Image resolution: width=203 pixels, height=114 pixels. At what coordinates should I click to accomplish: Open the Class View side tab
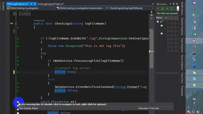pos(182,78)
